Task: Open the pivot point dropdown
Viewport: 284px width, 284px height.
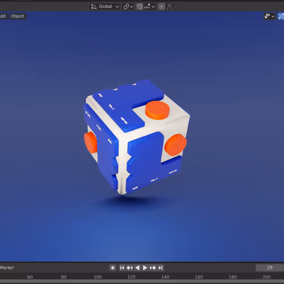Action: click(128, 7)
